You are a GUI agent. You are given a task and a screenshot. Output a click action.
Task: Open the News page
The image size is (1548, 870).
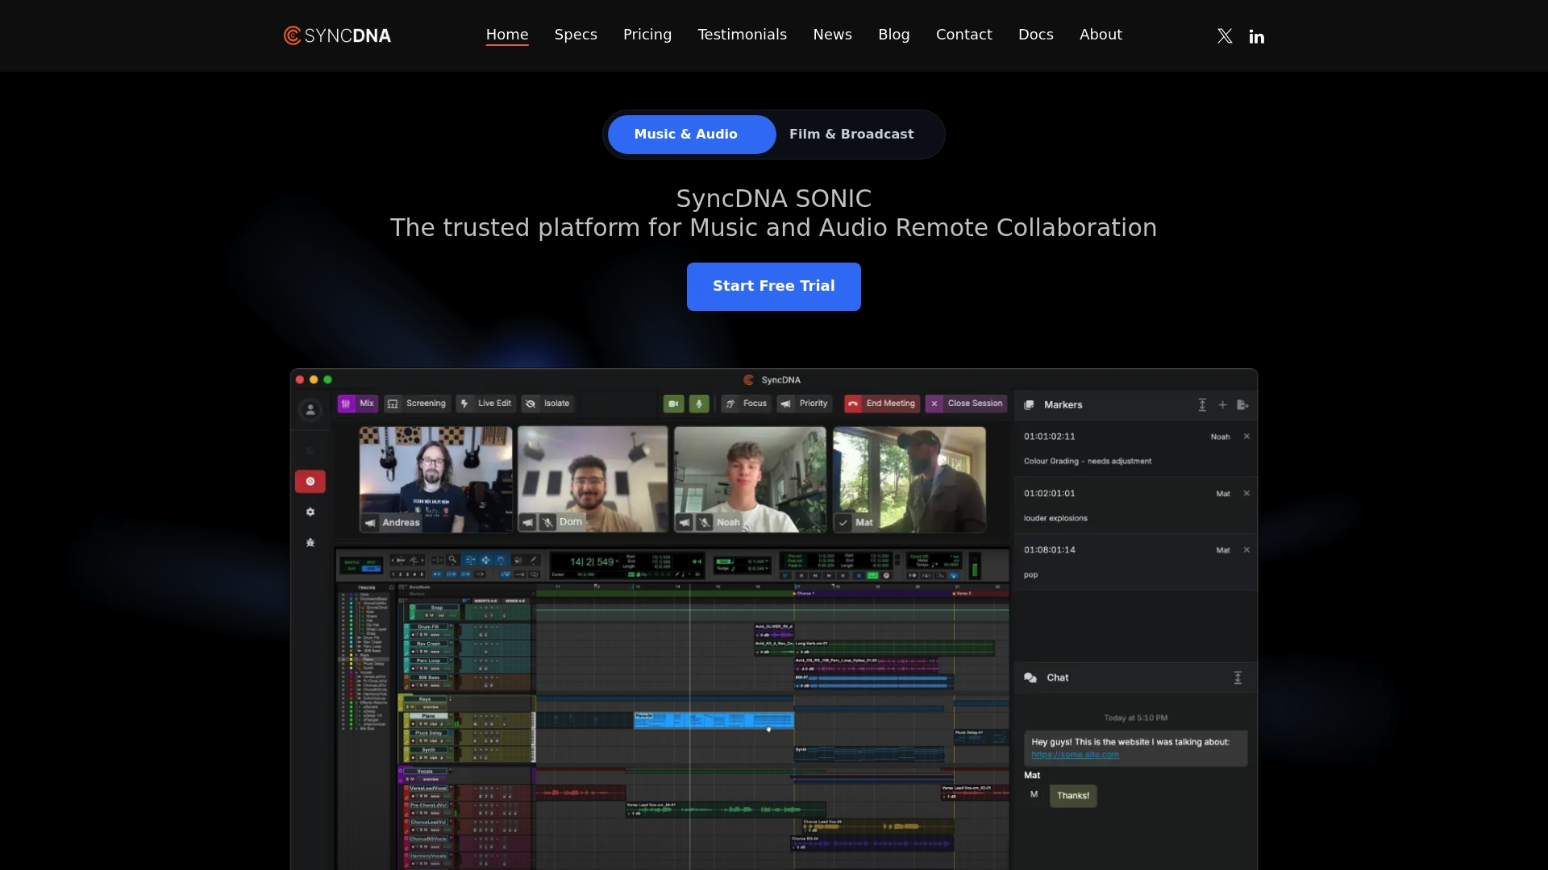[x=833, y=35]
